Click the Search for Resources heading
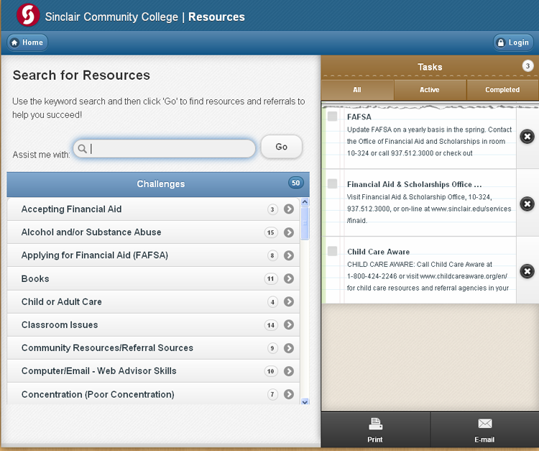The width and height of the screenshot is (539, 451). (81, 76)
